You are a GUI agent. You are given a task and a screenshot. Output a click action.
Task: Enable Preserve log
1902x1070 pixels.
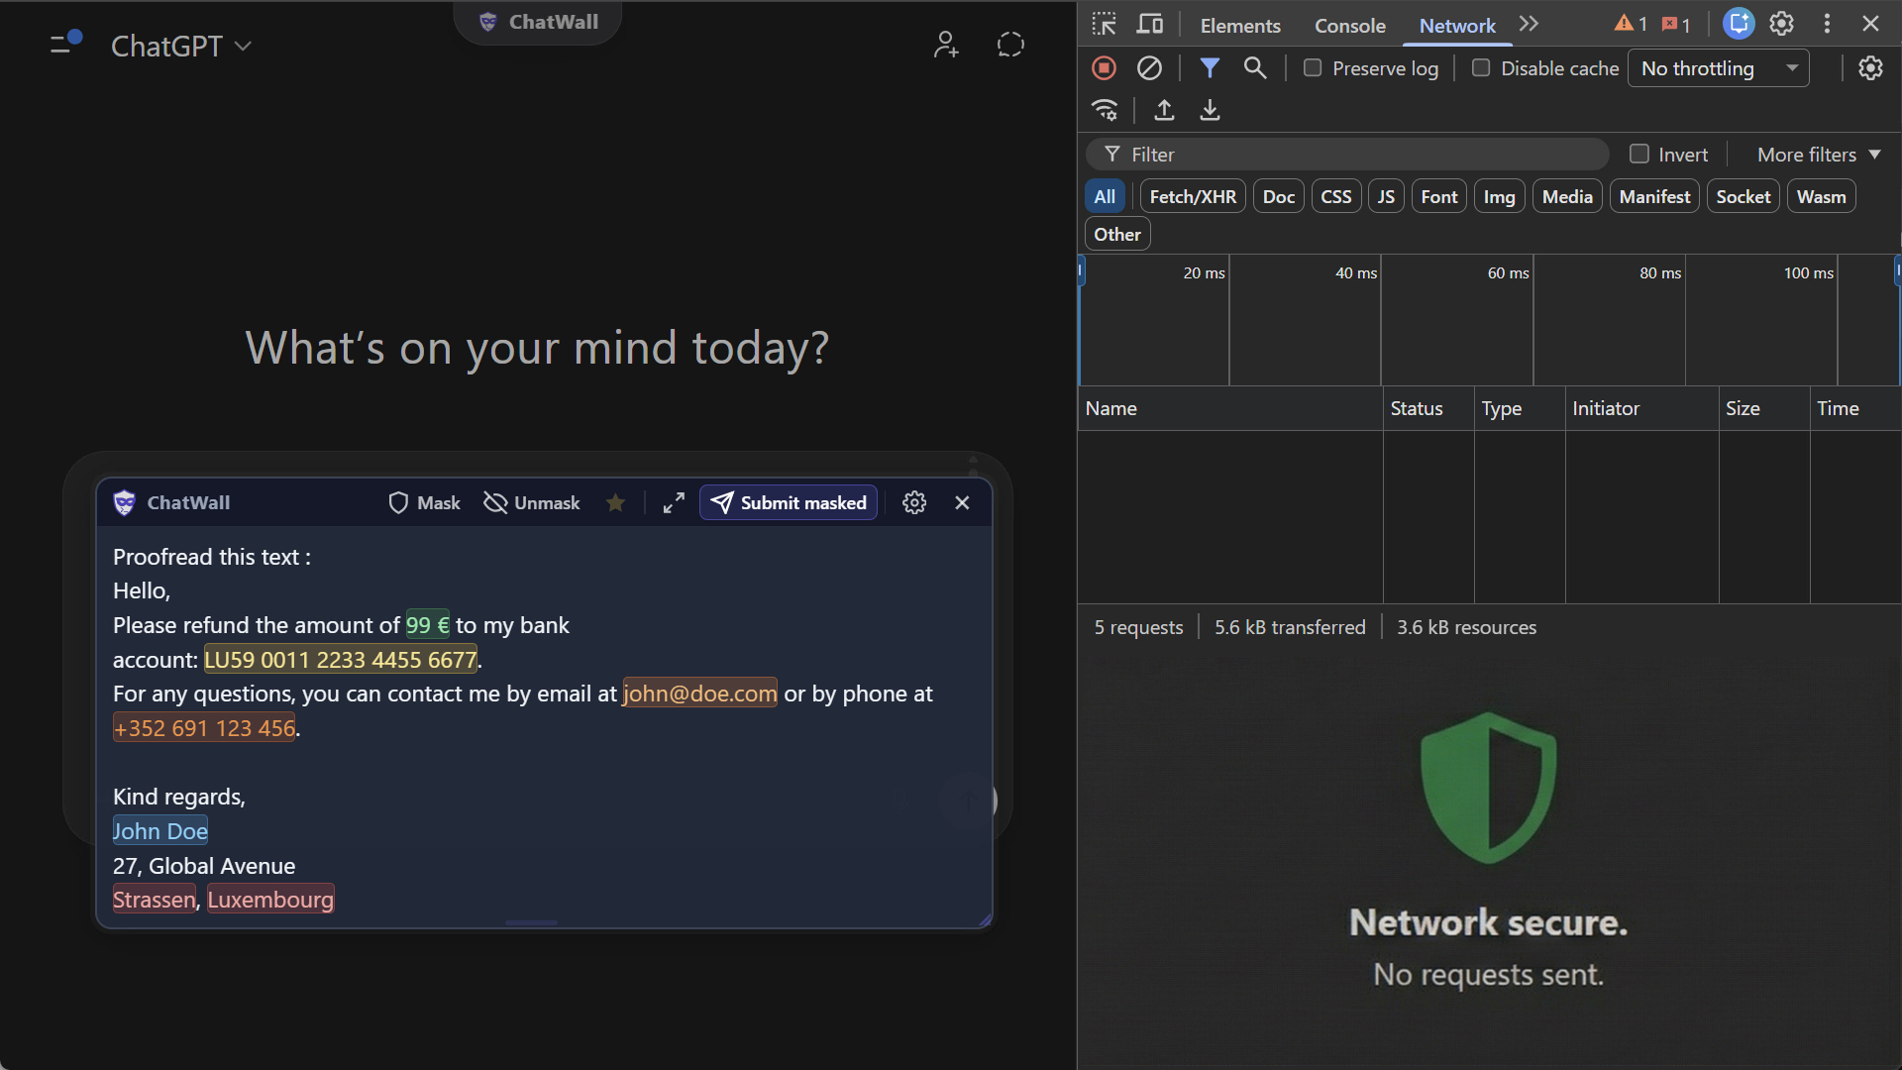(x=1313, y=67)
